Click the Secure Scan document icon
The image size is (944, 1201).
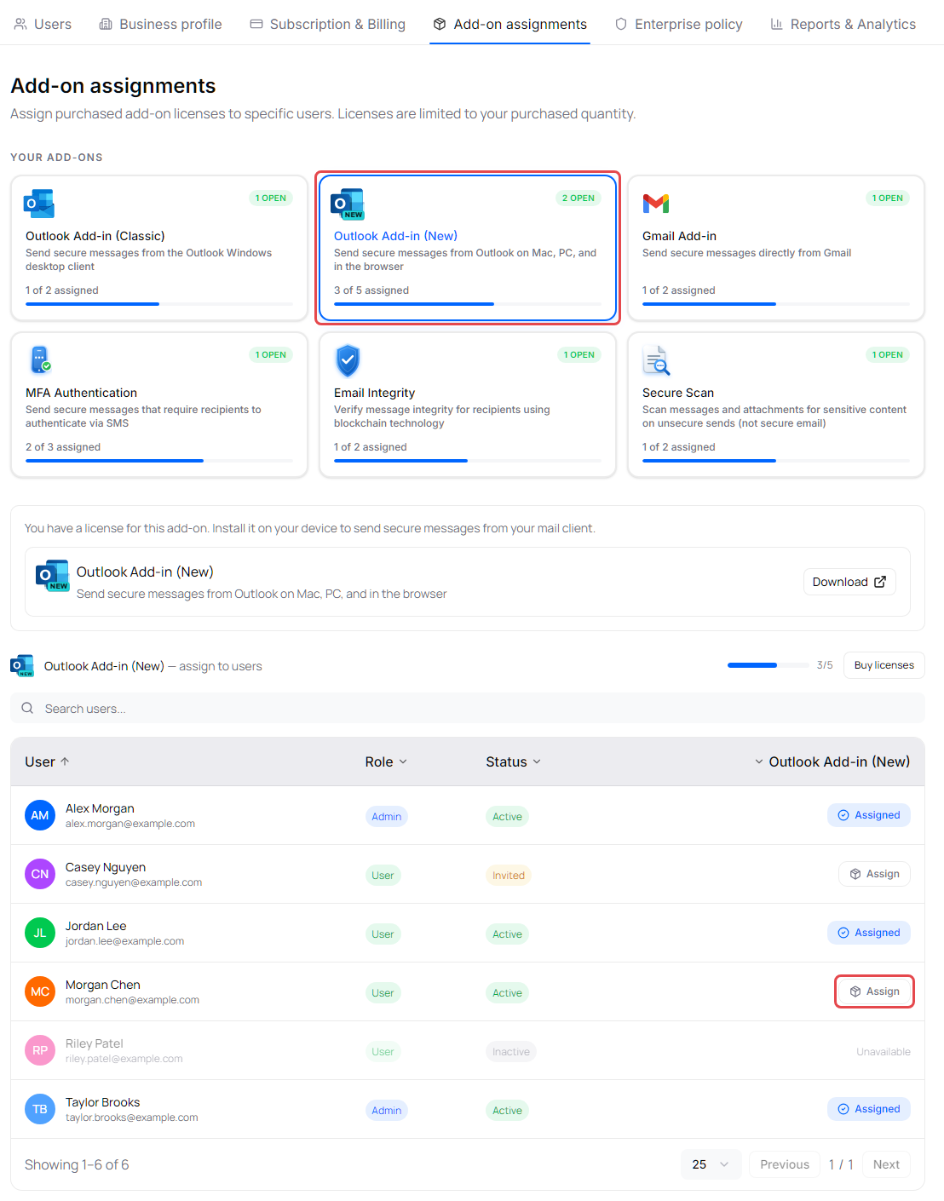(x=656, y=360)
